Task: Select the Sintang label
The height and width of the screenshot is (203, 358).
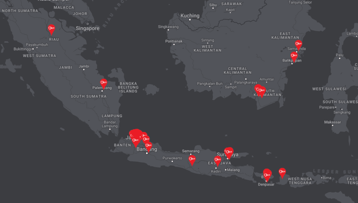Action: pos(208,40)
